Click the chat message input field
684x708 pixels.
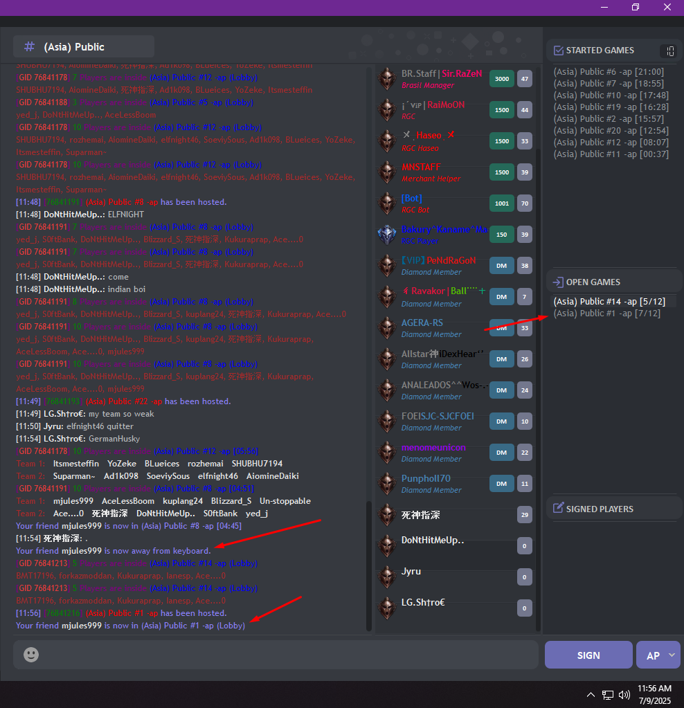click(276, 655)
